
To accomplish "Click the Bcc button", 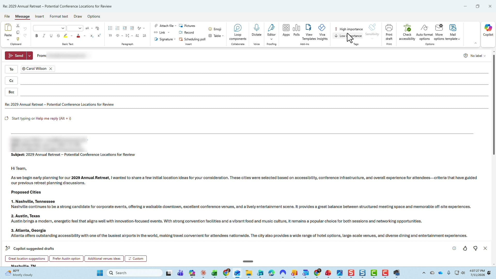I will pos(11,92).
